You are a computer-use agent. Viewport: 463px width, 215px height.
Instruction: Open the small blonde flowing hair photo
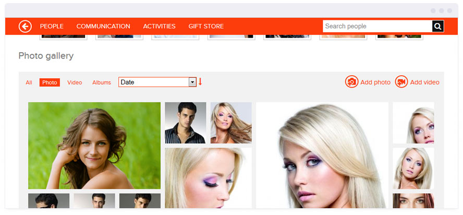point(231,123)
